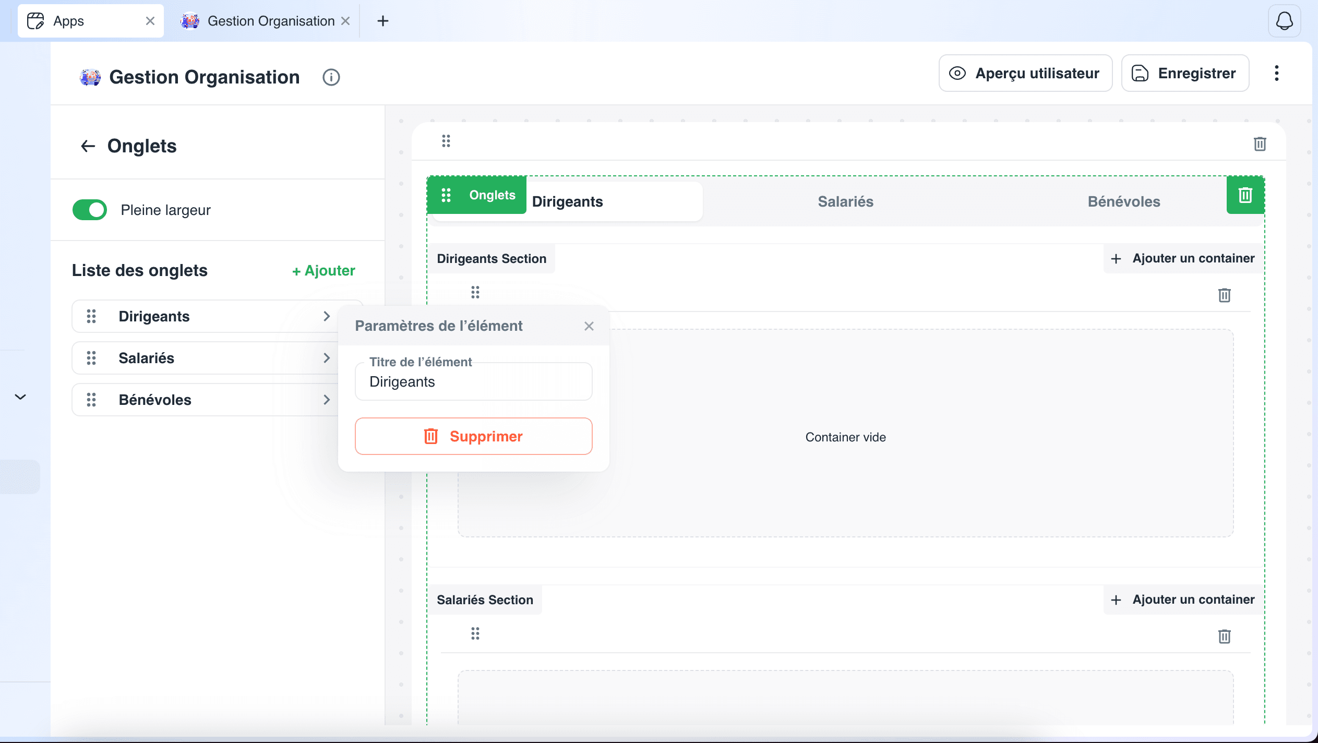Close the Apps browser tab

coord(150,21)
